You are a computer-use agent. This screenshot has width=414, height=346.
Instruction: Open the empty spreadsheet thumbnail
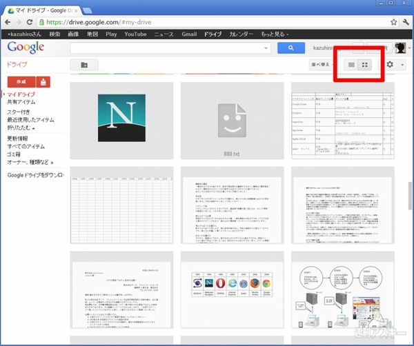point(121,205)
